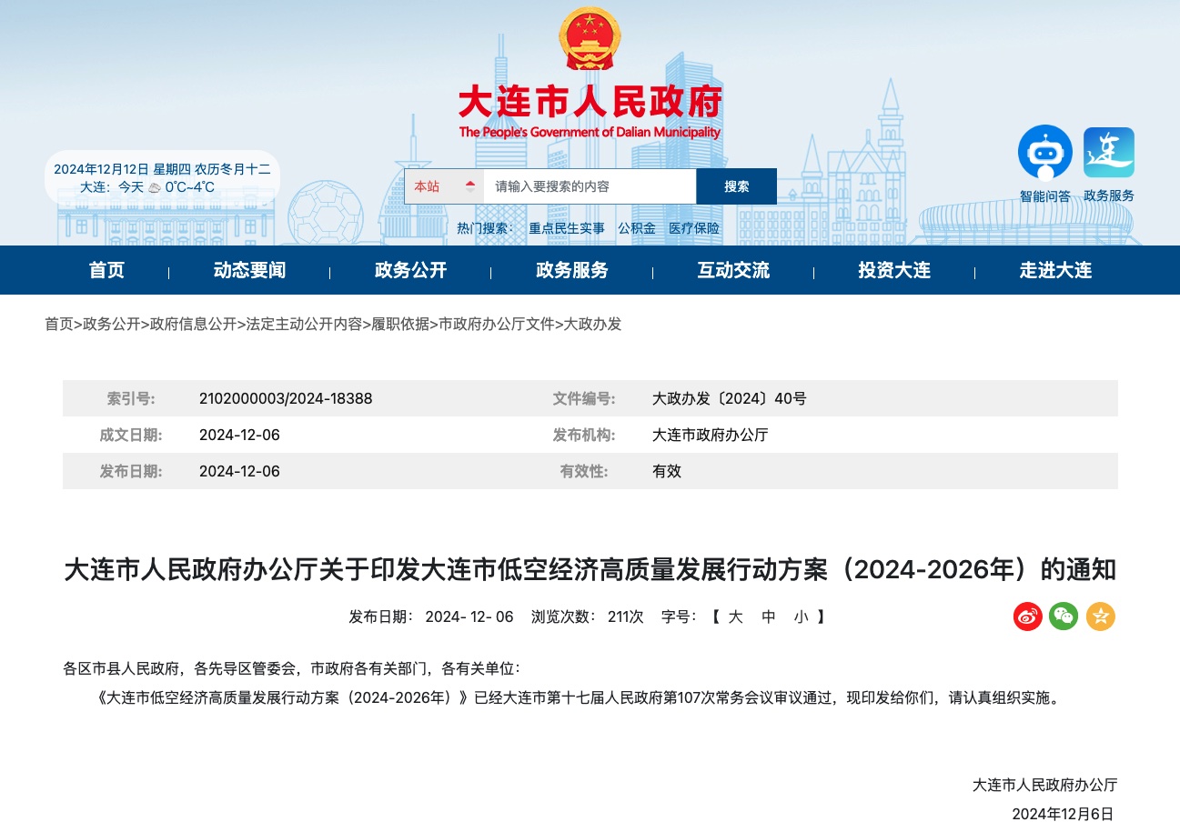Open the 智能问答 robot assistant icon
This screenshot has height=832, width=1180.
pos(1044,153)
